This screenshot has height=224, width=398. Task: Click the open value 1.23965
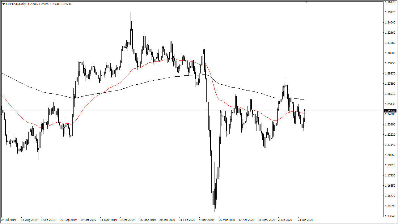pyautogui.click(x=33, y=4)
